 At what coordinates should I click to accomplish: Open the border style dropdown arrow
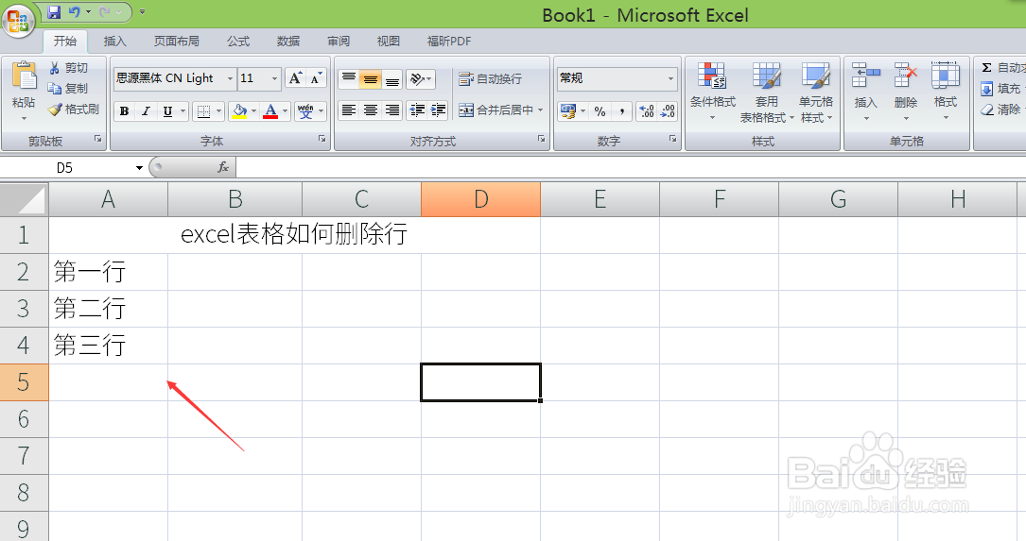pyautogui.click(x=218, y=111)
